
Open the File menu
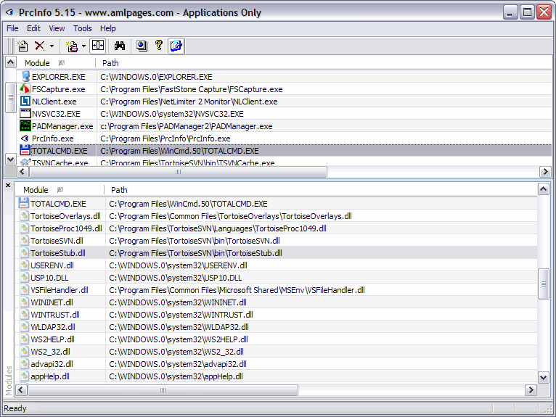[x=12, y=28]
